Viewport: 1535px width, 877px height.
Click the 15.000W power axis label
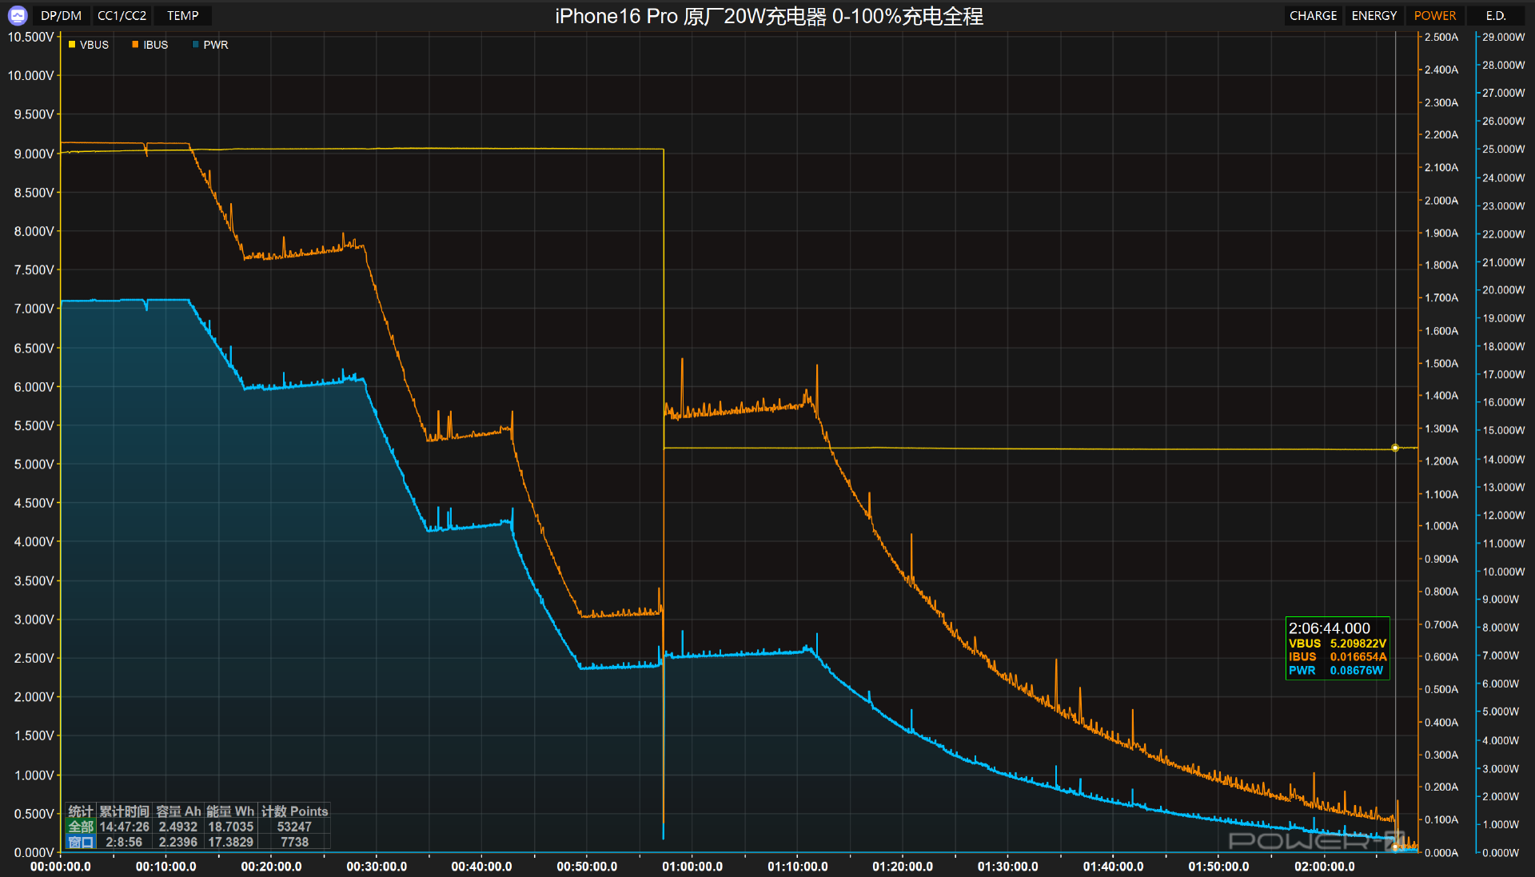pyautogui.click(x=1504, y=430)
